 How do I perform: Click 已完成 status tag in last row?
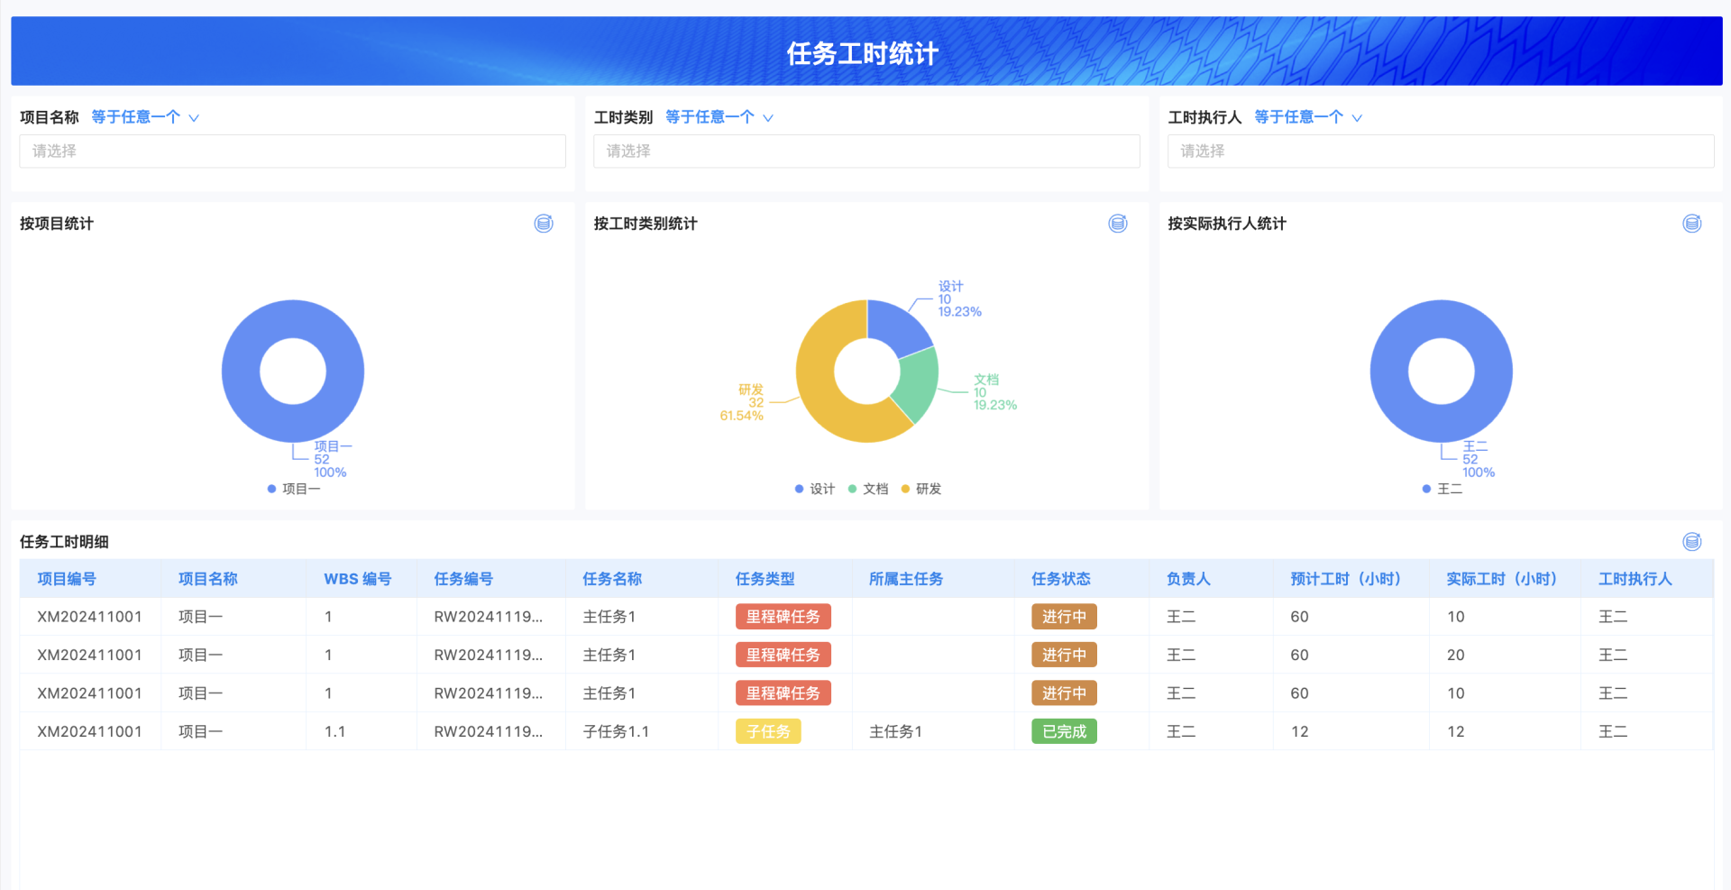pos(1064,731)
